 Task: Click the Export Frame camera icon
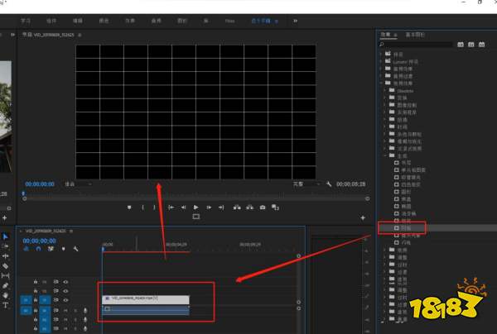263,207
